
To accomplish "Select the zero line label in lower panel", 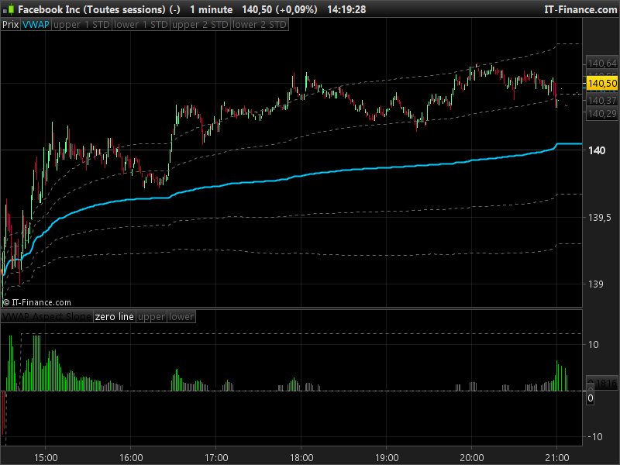I will point(115,317).
